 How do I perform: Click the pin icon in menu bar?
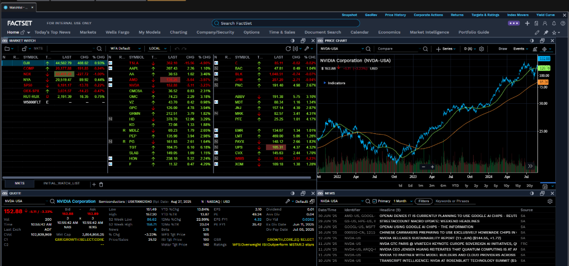coord(546,32)
